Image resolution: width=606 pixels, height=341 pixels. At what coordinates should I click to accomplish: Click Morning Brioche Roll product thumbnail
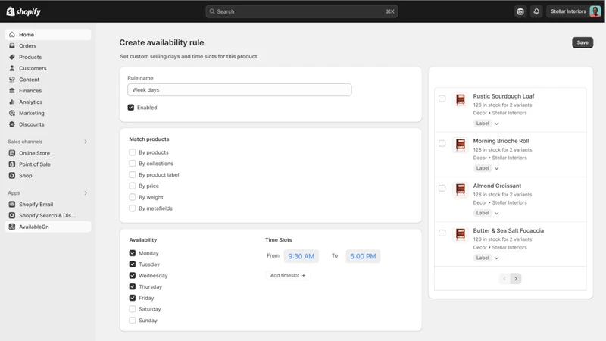(461, 145)
